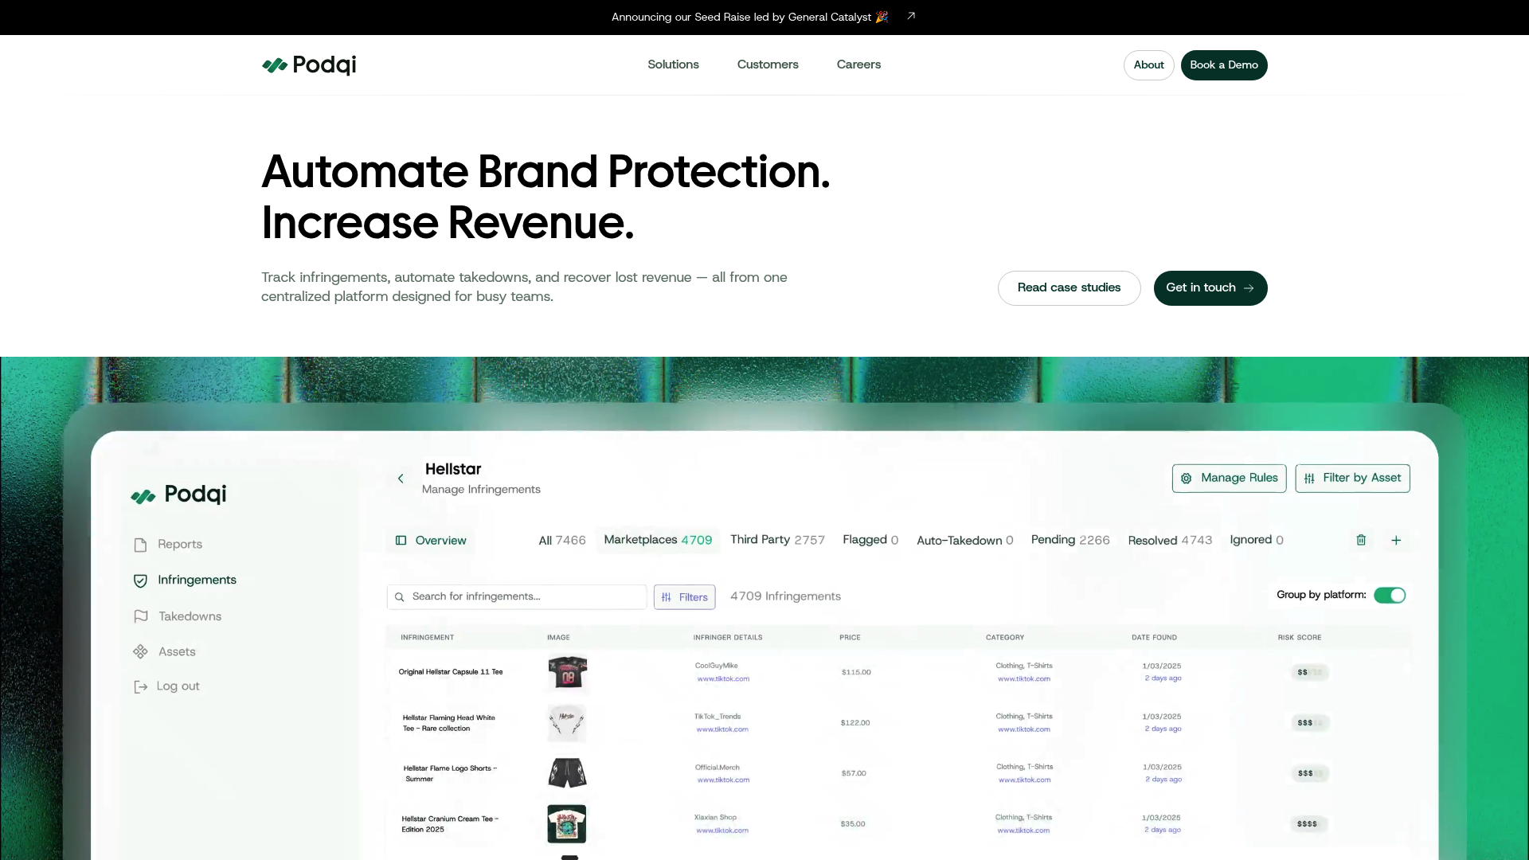Click the Hellstar Cranium Cream Tee title
This screenshot has height=860, width=1529.
tap(450, 824)
